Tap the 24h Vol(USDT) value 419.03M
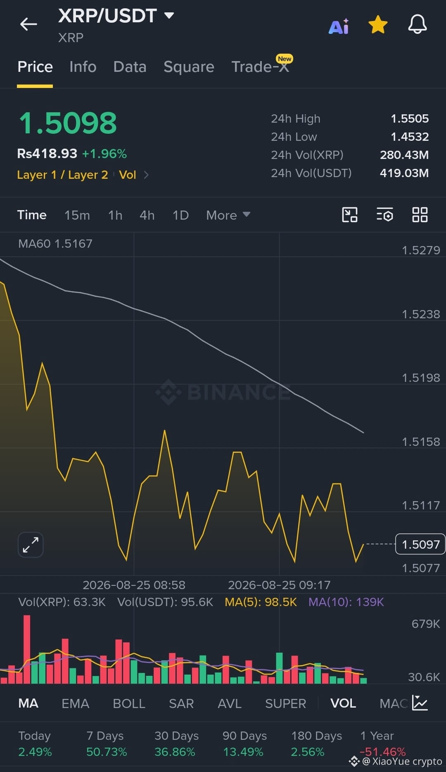 tap(404, 173)
